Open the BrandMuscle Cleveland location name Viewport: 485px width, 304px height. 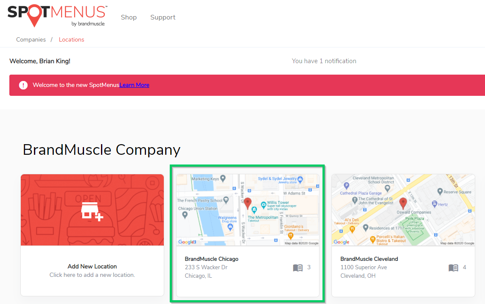(x=369, y=259)
